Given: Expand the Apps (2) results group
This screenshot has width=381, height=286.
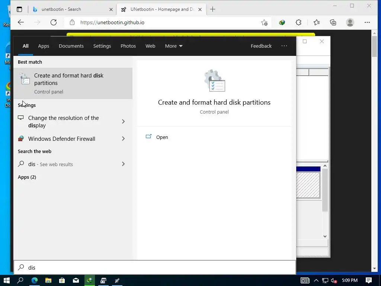Looking at the screenshot, I should point(27,177).
